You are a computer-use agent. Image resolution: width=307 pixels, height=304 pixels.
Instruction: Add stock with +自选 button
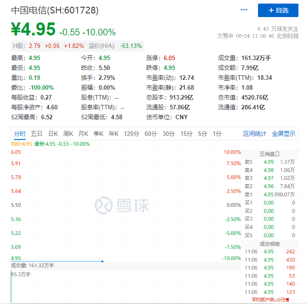tap(278, 10)
